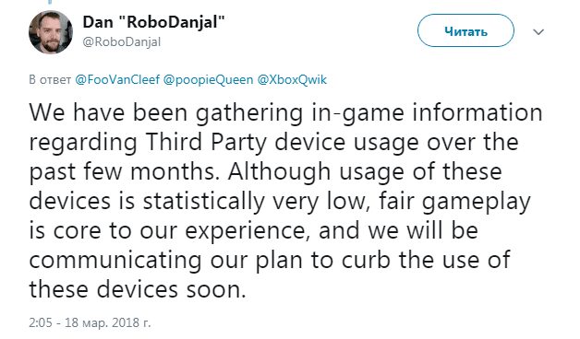Open the tweet timestamp 2:05 - 18 мар. 2018

click(90, 322)
